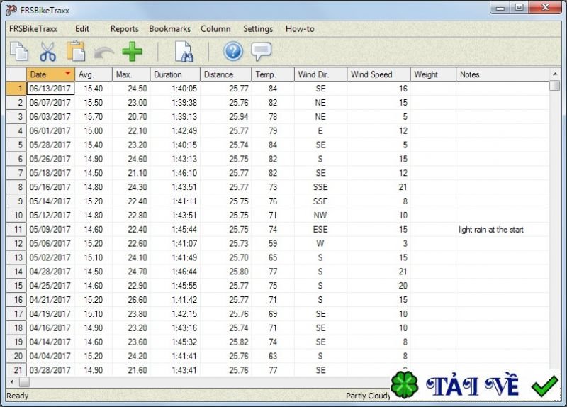Click the 'light rain at the start' note

point(490,229)
